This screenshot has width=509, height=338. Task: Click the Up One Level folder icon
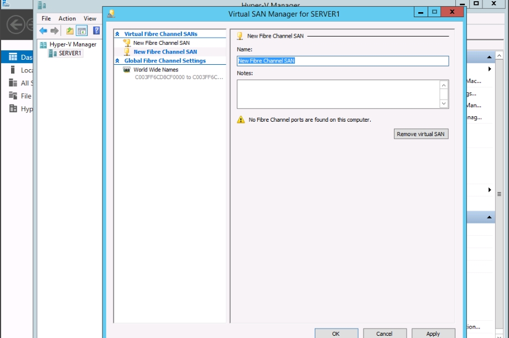coord(70,31)
